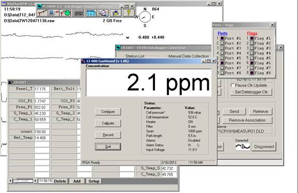Toggle Flag #2 checkbox
298x193 pixels.
(252, 43)
